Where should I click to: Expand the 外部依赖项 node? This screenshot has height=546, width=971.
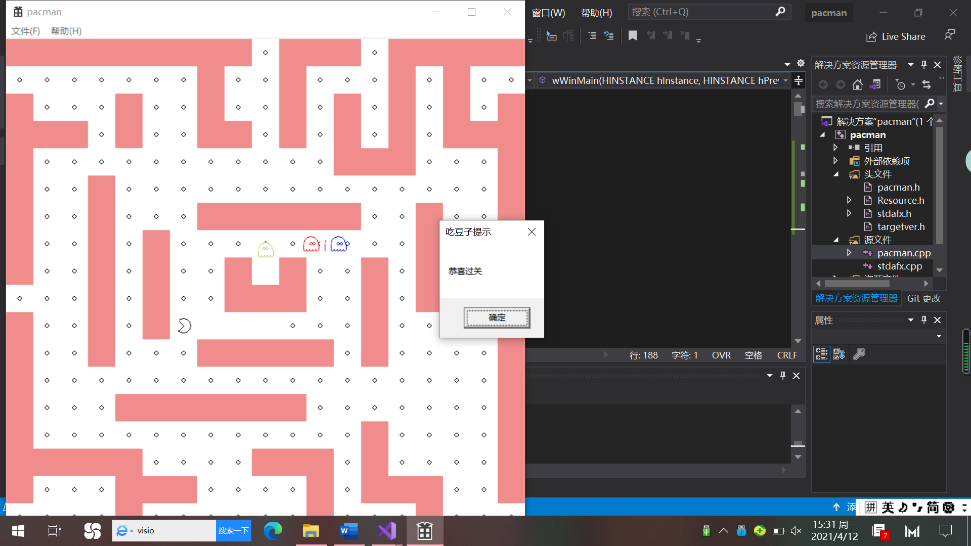tap(835, 161)
